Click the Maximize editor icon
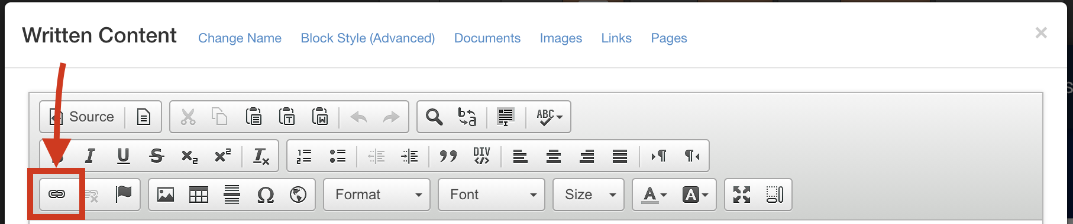1073x224 pixels. click(742, 194)
